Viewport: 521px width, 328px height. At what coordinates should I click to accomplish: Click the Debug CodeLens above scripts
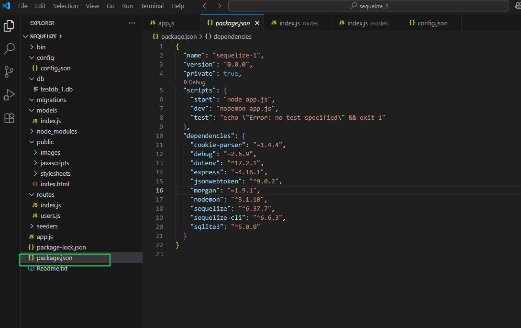point(195,82)
